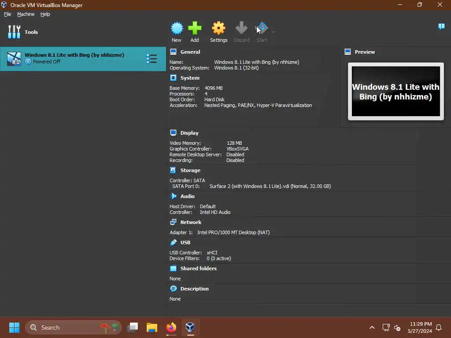This screenshot has width=451, height=338.
Task: Open the Machine menu
Action: coord(26,14)
